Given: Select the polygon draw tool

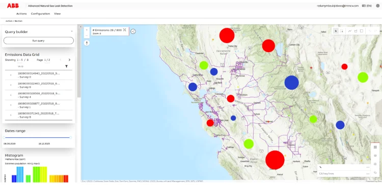Looking at the screenshot, I should point(356,31).
